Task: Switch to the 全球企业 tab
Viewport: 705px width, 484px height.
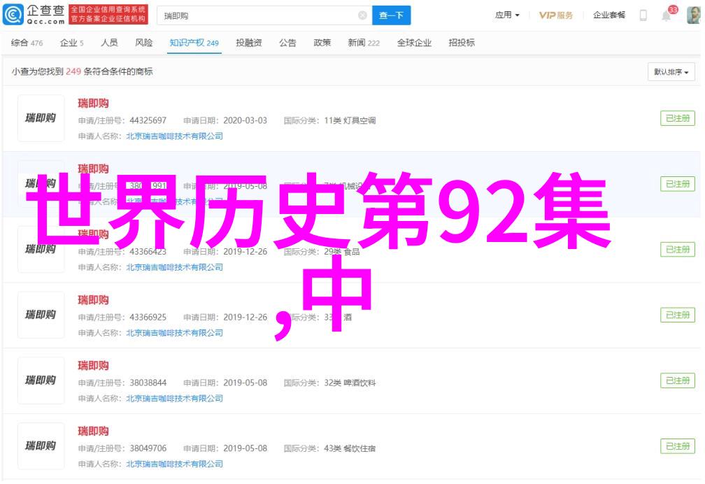Action: pos(414,43)
